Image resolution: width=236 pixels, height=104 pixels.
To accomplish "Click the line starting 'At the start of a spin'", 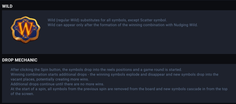I will 119,89.
